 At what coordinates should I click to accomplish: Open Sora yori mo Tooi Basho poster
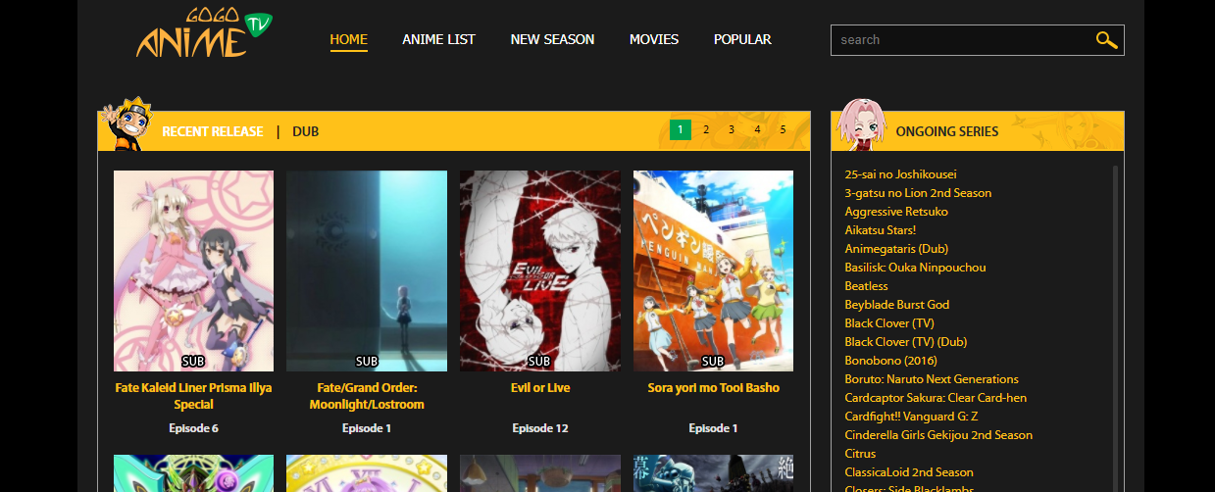[713, 271]
